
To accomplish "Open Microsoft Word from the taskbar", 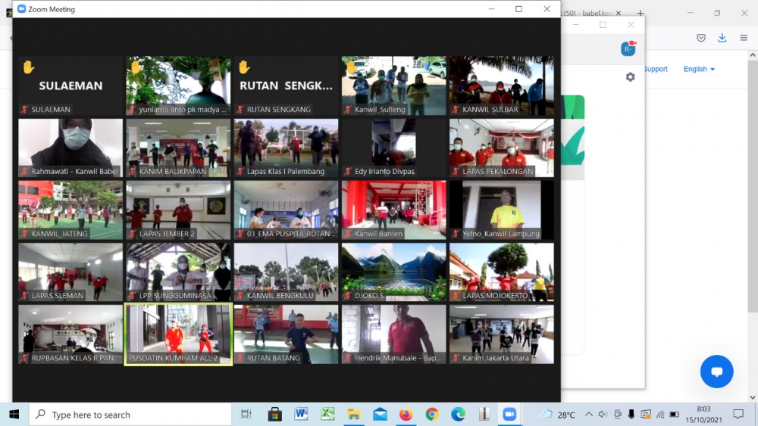I will pos(301,415).
